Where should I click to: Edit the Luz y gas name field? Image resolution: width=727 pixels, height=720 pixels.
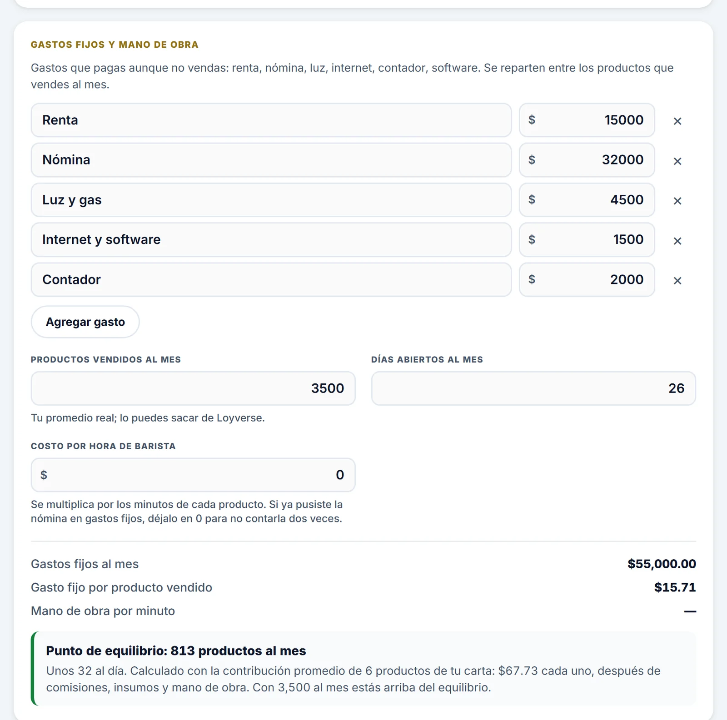point(271,200)
